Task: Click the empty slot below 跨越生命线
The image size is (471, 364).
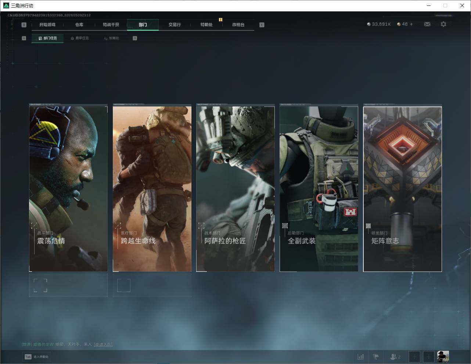Action: (152, 285)
